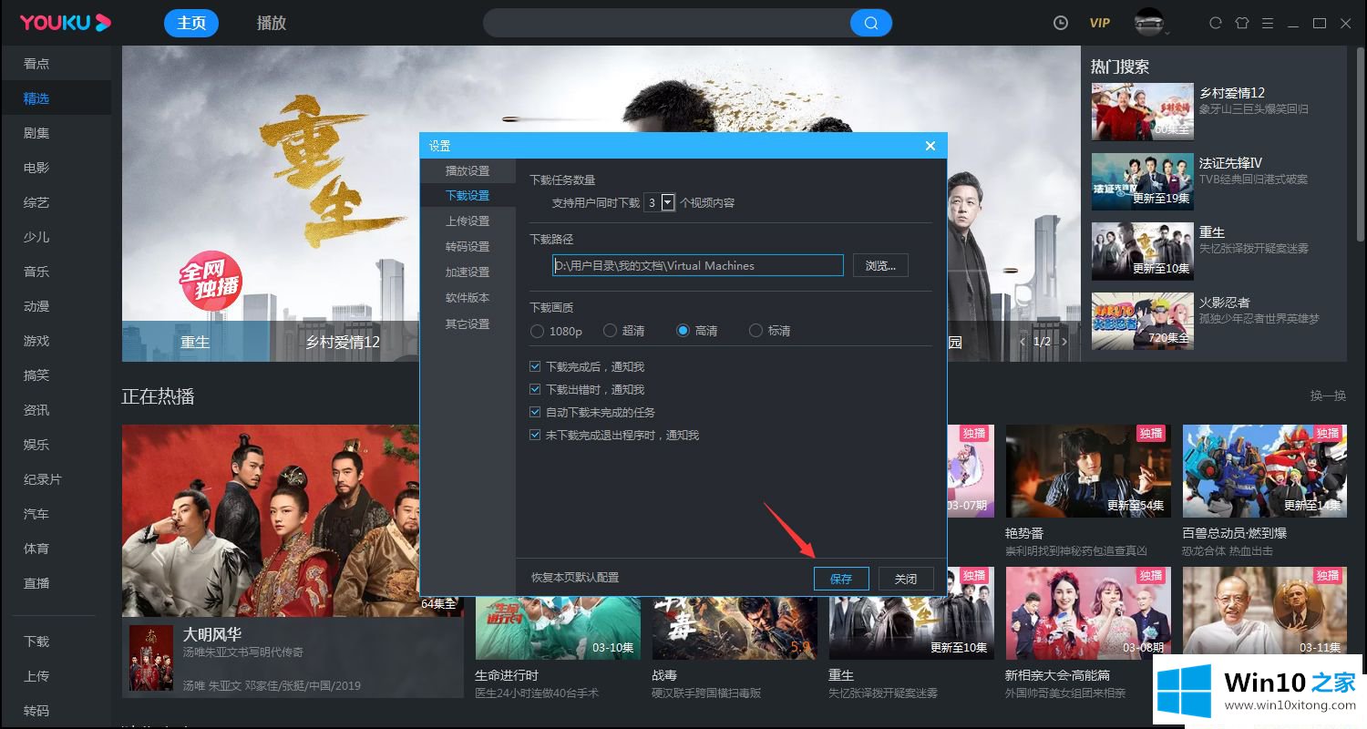Open 精选 in the sidebar

pos(36,98)
